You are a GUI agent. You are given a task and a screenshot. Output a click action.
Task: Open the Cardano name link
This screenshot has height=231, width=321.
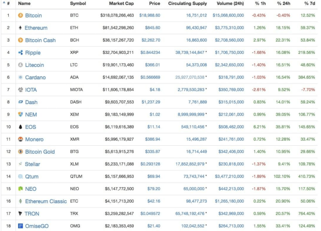[x=36, y=77]
